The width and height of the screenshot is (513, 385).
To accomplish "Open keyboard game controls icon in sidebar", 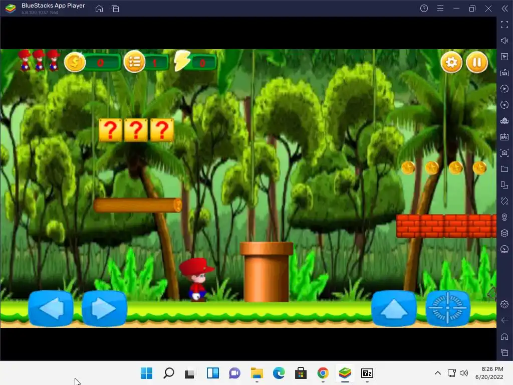I will click(504, 73).
